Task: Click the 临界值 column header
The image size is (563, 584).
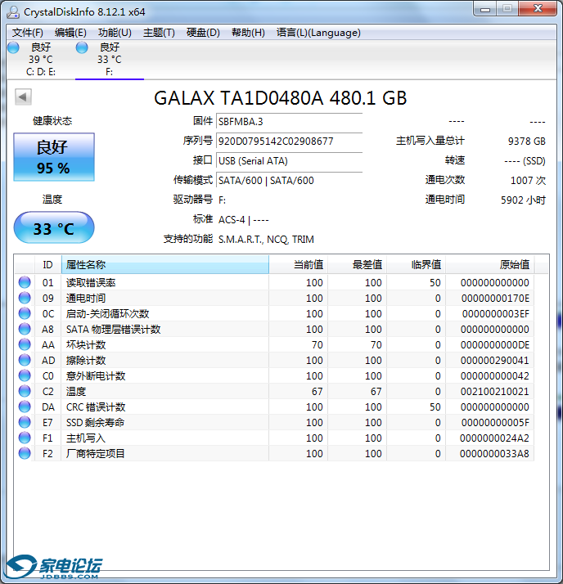Action: pos(417,264)
